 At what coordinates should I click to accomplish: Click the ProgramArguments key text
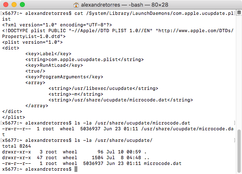click(62, 77)
